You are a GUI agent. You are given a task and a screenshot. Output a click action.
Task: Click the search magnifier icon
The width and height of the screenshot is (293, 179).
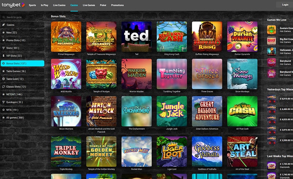[x=4, y=17]
